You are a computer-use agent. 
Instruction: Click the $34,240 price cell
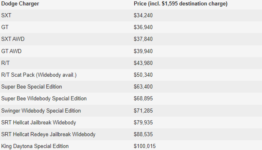(143, 15)
